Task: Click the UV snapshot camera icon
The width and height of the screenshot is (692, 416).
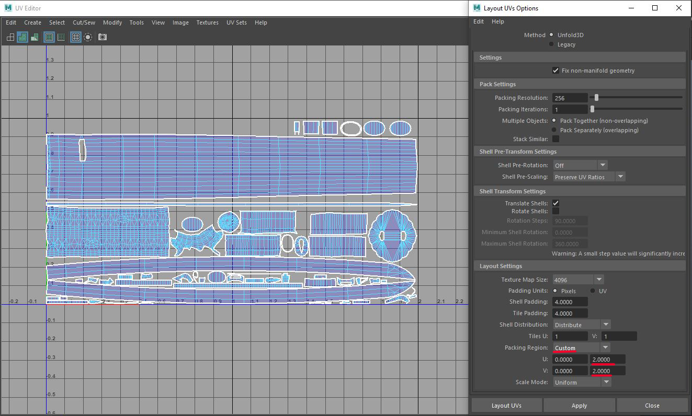Action: (103, 37)
